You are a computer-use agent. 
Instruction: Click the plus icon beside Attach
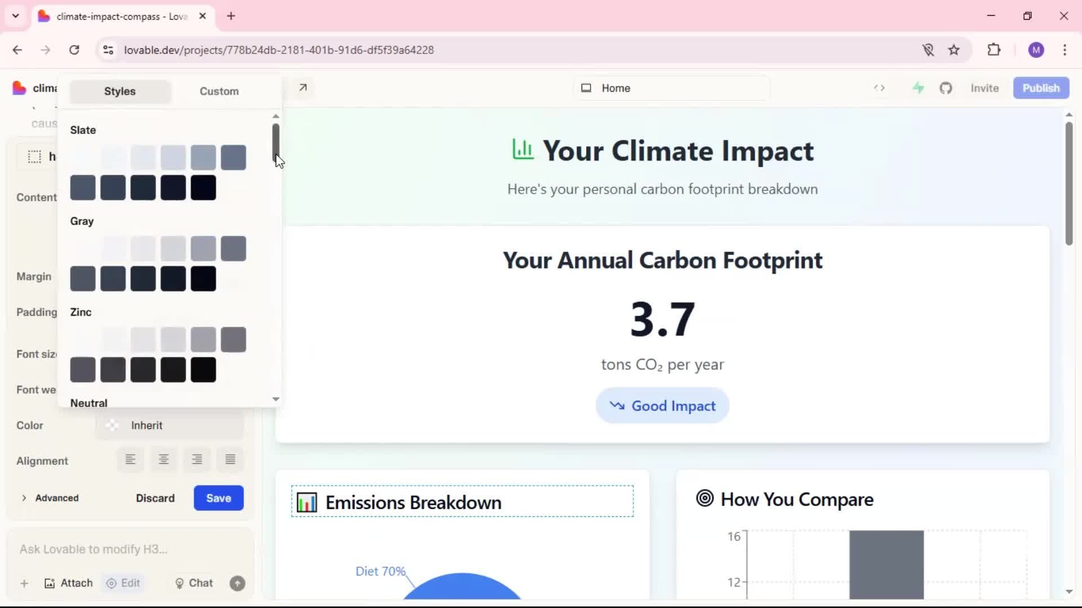(24, 583)
